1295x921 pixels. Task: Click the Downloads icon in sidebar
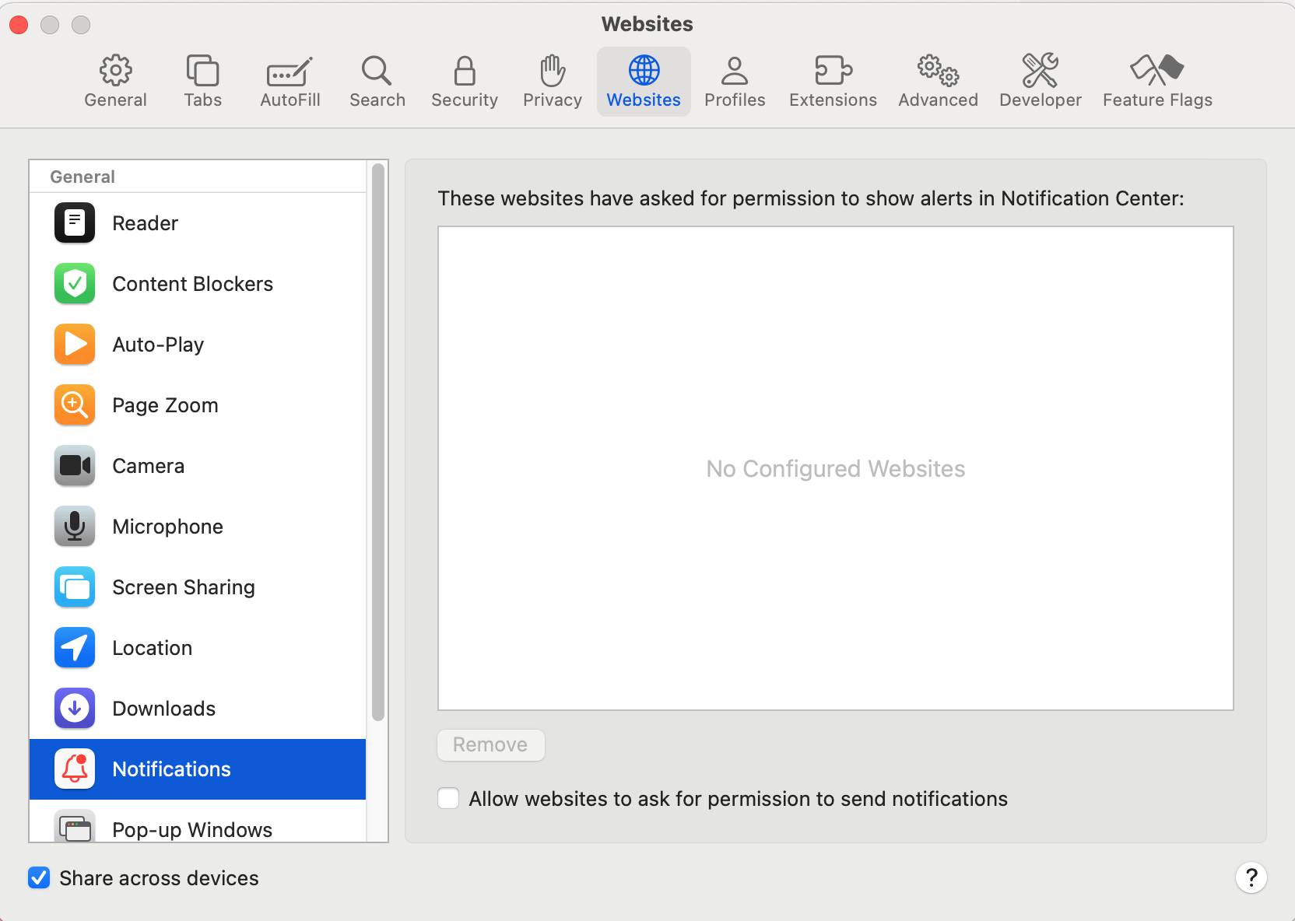(74, 708)
